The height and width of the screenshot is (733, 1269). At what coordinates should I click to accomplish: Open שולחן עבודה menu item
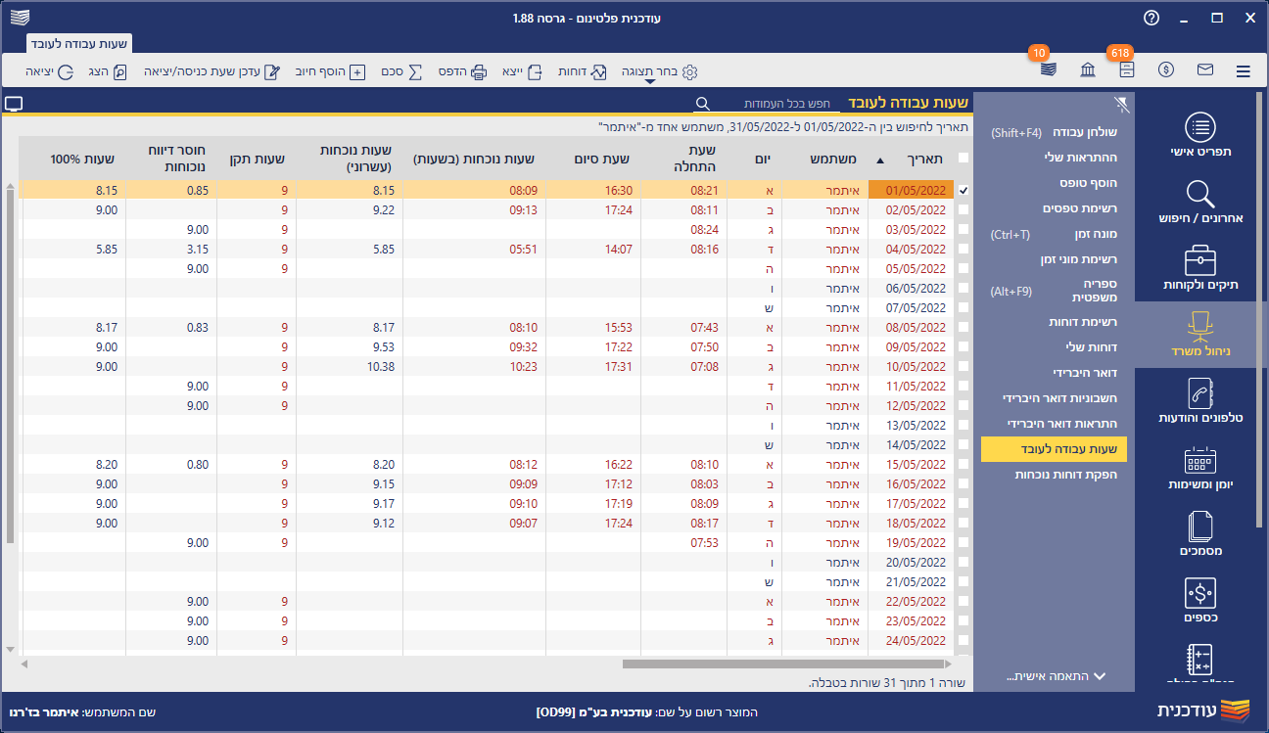[1054, 131]
